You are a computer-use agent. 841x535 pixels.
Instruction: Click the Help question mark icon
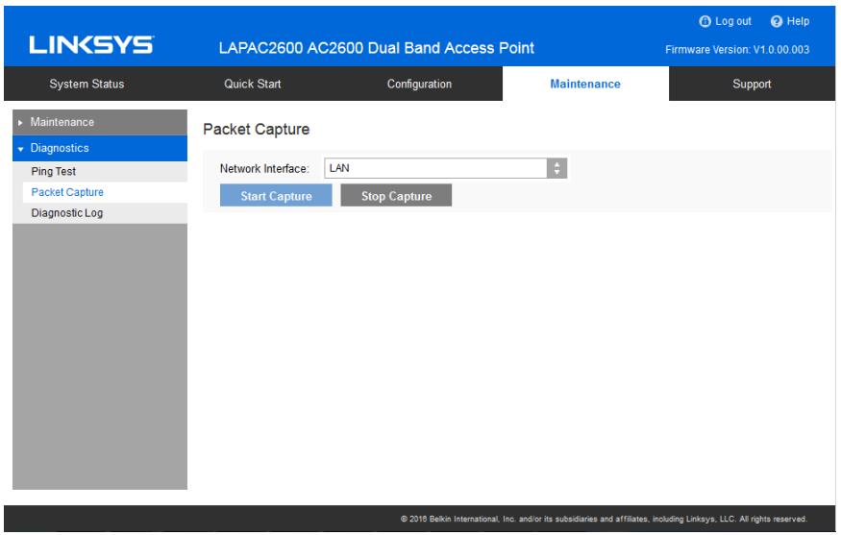(776, 21)
